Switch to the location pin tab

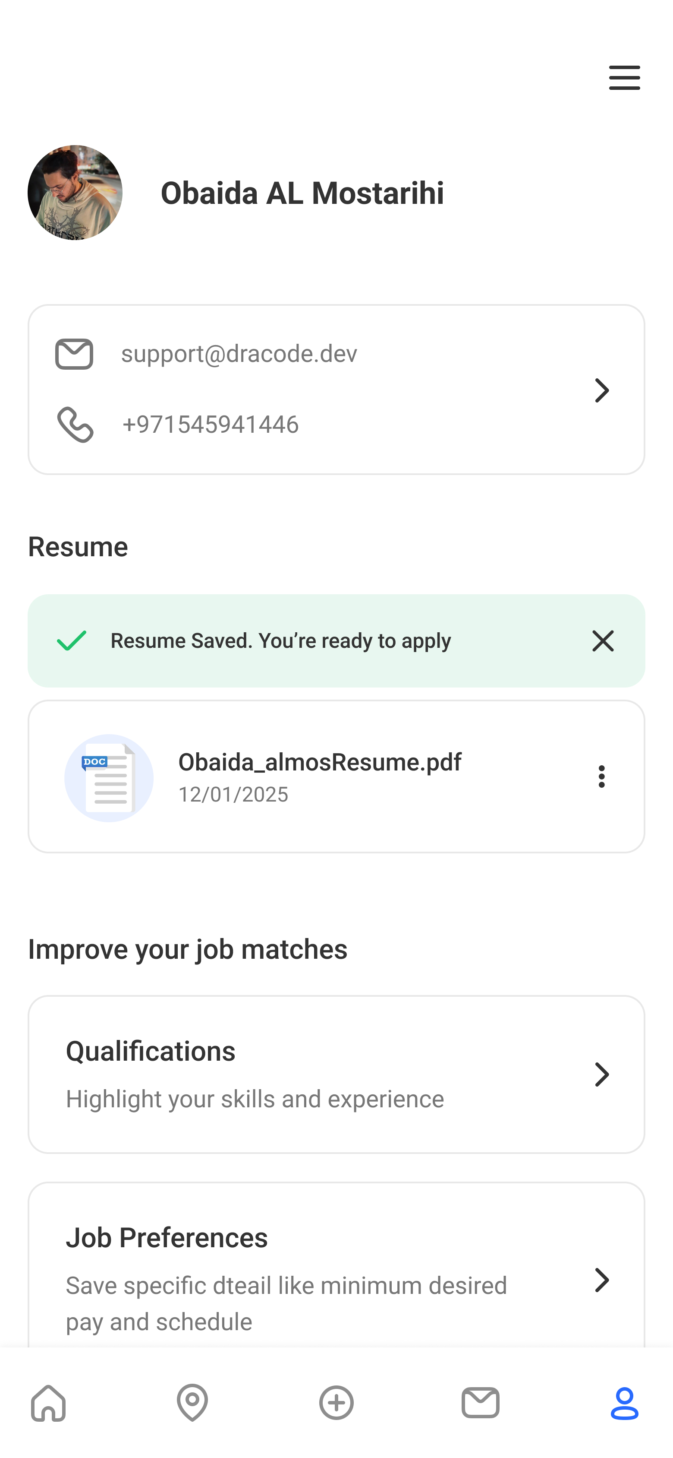coord(192,1403)
